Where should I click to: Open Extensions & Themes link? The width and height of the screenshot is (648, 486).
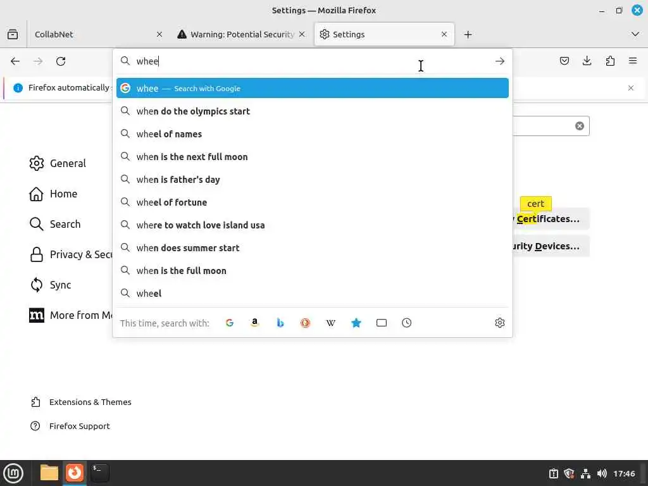pos(81,402)
